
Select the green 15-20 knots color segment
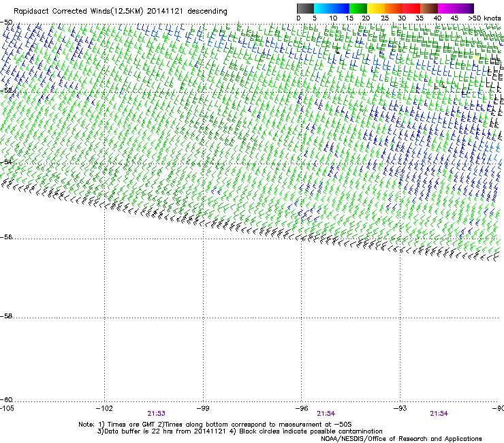coord(358,8)
